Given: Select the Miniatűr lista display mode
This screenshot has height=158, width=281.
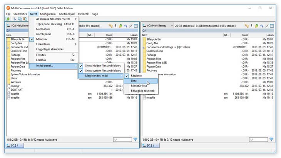Looking at the screenshot, I should (141, 86).
